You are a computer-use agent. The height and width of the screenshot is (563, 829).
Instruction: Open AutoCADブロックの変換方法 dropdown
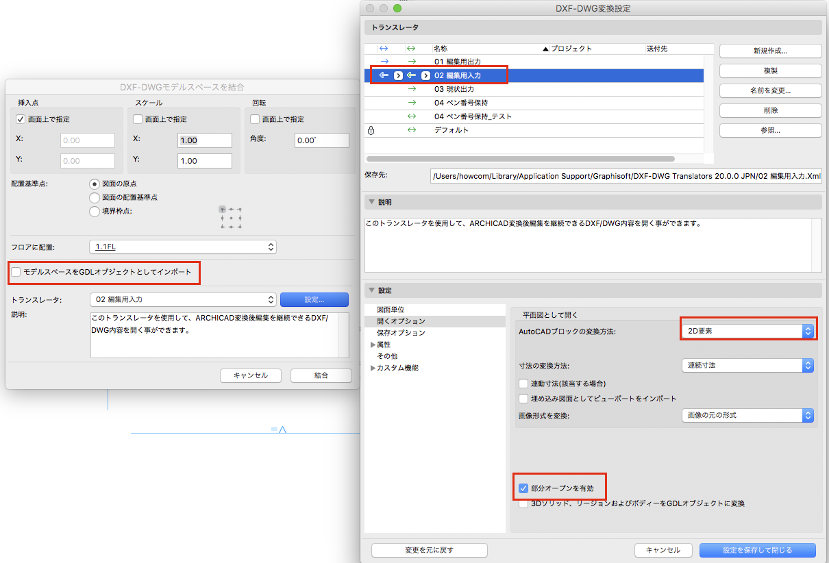pyautogui.click(x=747, y=331)
